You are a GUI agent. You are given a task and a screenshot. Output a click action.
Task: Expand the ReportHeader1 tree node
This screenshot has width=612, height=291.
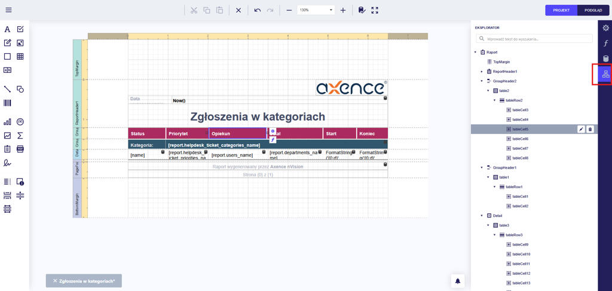click(482, 72)
